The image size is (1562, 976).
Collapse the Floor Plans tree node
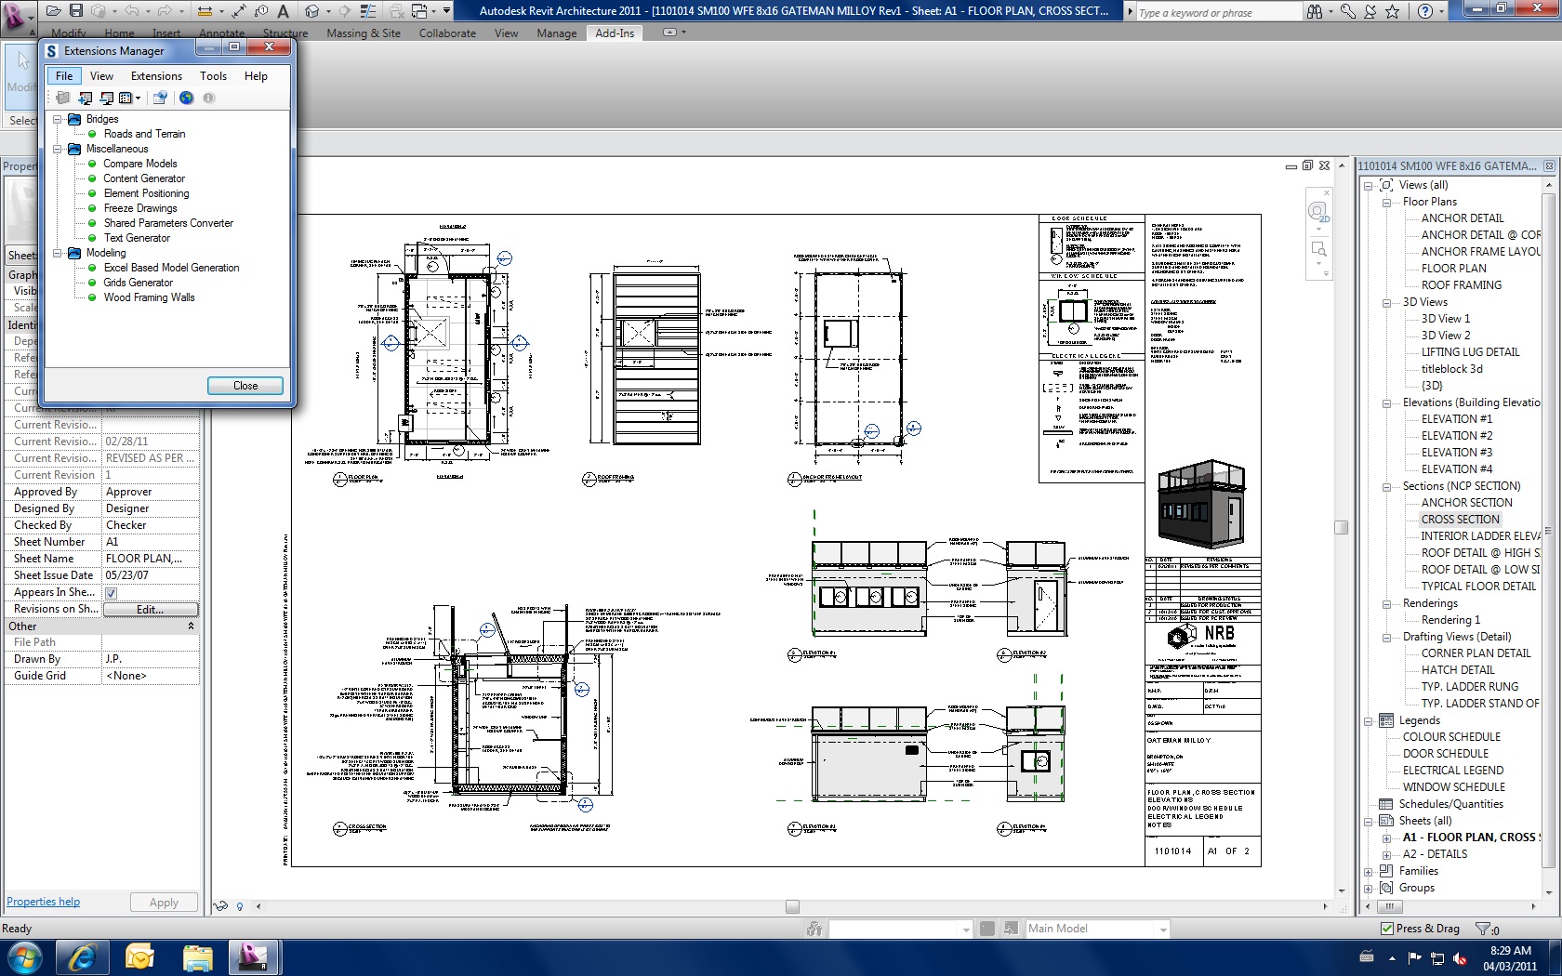(x=1386, y=202)
